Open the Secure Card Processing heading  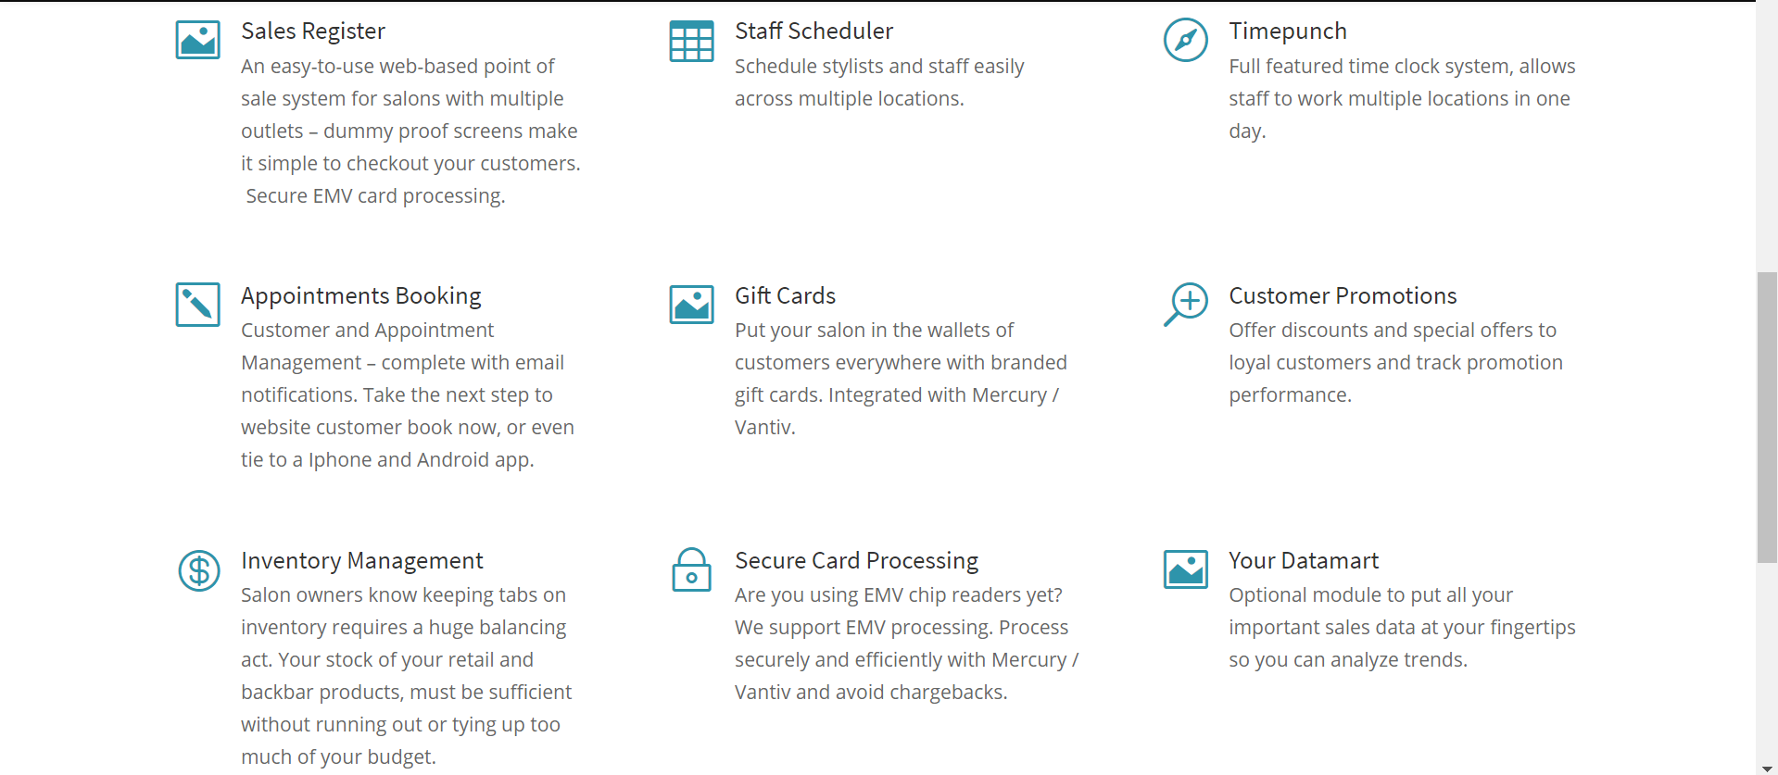[x=856, y=560]
